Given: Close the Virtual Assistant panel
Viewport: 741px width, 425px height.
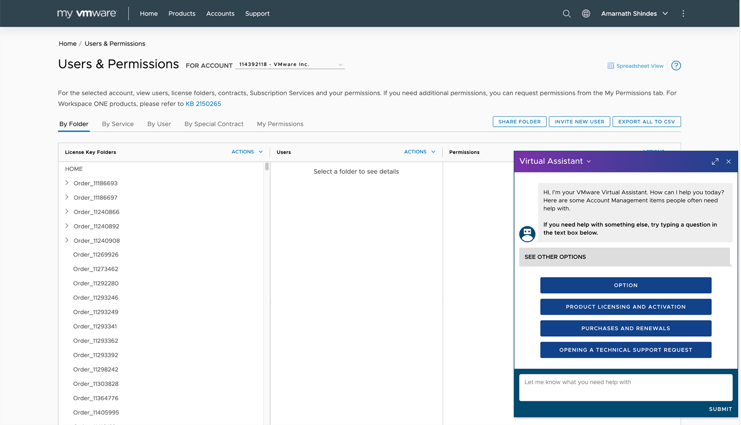Looking at the screenshot, I should pyautogui.click(x=729, y=161).
